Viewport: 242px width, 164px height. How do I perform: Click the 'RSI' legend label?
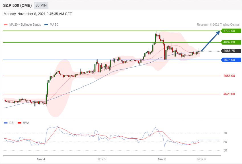click(x=12, y=123)
